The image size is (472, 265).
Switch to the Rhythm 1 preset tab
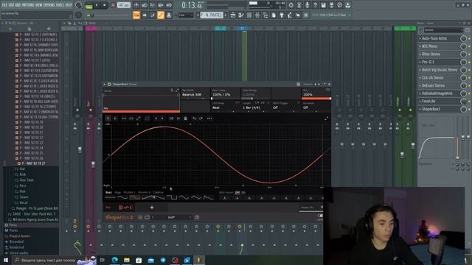pos(130,193)
